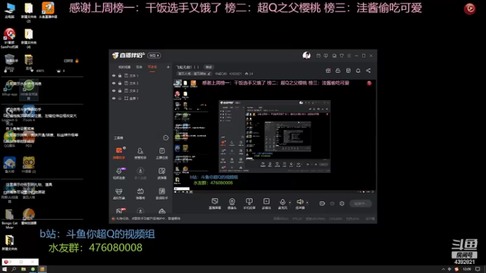Open the 弹幕秀 TV icon tool
Image resolution: width=486 pixels, height=273 pixels.
point(140,194)
